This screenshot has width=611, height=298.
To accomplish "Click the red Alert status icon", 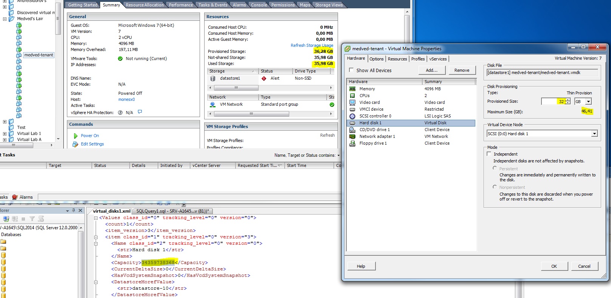I will coord(264,79).
